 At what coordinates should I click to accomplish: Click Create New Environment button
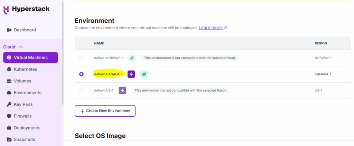point(105,111)
